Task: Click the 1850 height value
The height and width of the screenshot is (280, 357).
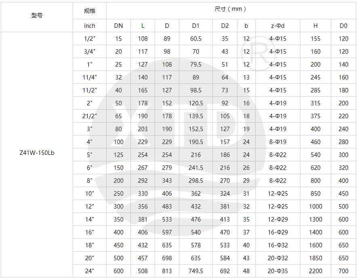Action: [315, 258]
